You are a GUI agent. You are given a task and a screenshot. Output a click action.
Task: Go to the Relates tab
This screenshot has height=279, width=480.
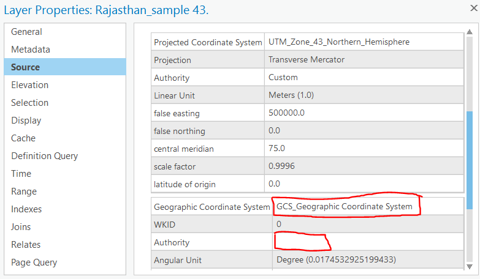pyautogui.click(x=26, y=245)
